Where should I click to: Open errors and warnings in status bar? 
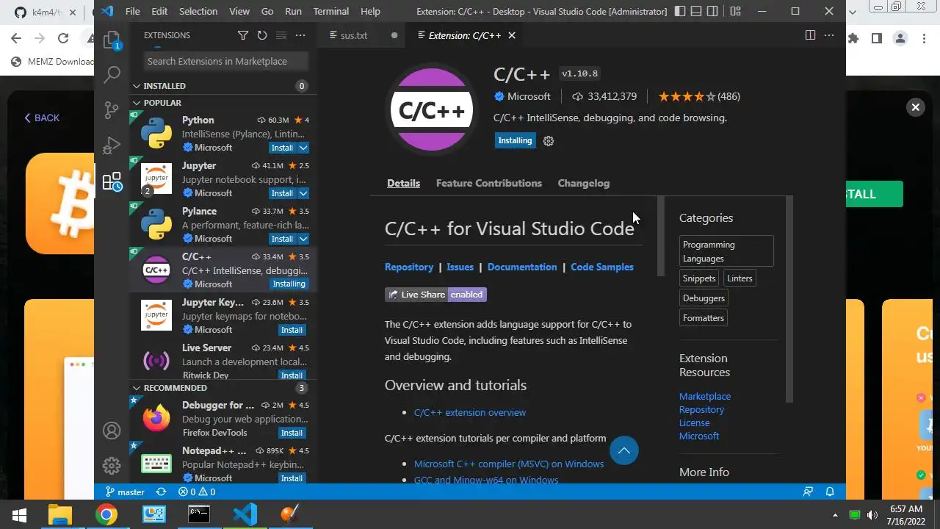(x=197, y=492)
